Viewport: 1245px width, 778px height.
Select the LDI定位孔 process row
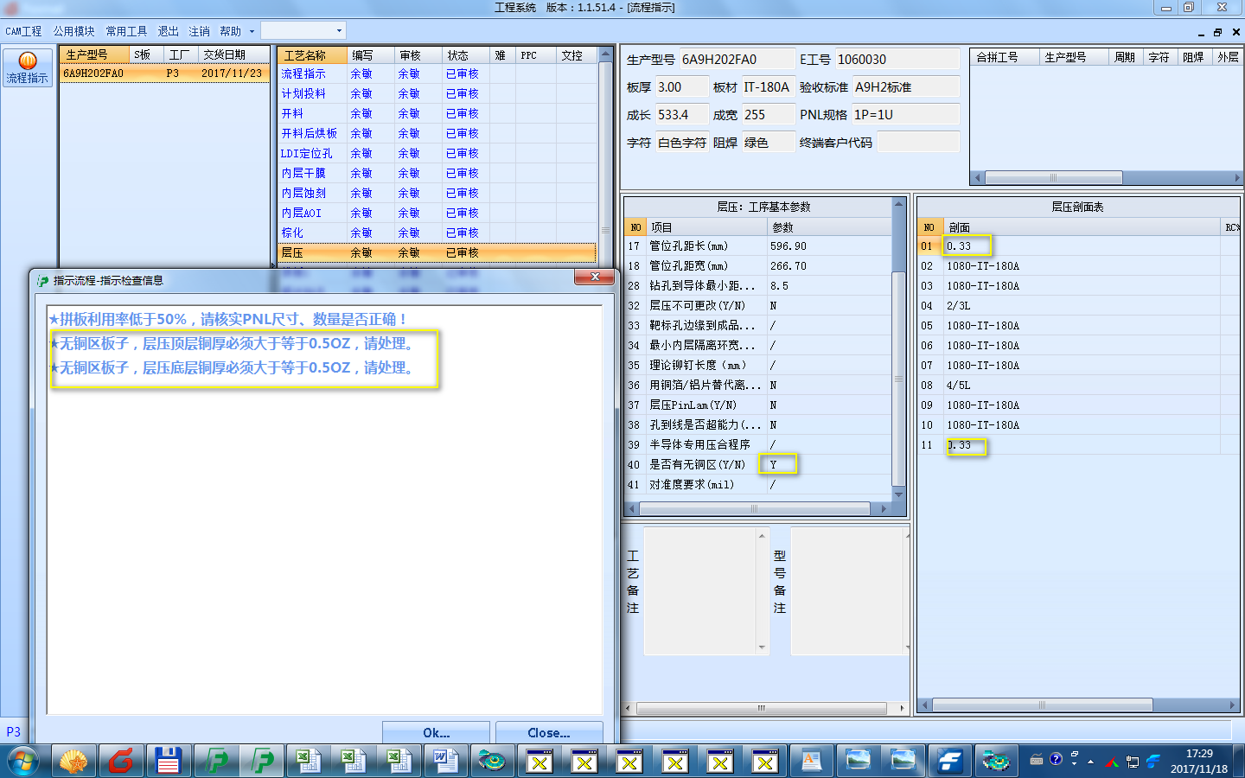click(x=437, y=153)
